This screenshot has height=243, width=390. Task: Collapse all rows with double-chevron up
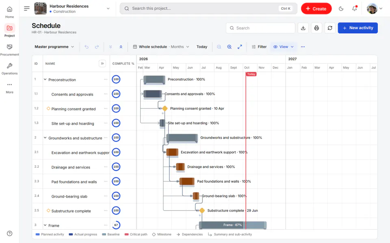121,47
